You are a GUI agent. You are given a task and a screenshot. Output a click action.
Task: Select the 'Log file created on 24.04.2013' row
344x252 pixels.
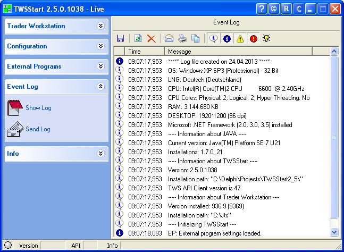pos(222,62)
